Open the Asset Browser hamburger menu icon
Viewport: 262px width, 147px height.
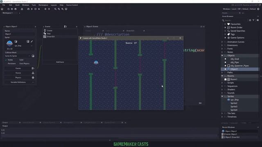(x=257, y=20)
